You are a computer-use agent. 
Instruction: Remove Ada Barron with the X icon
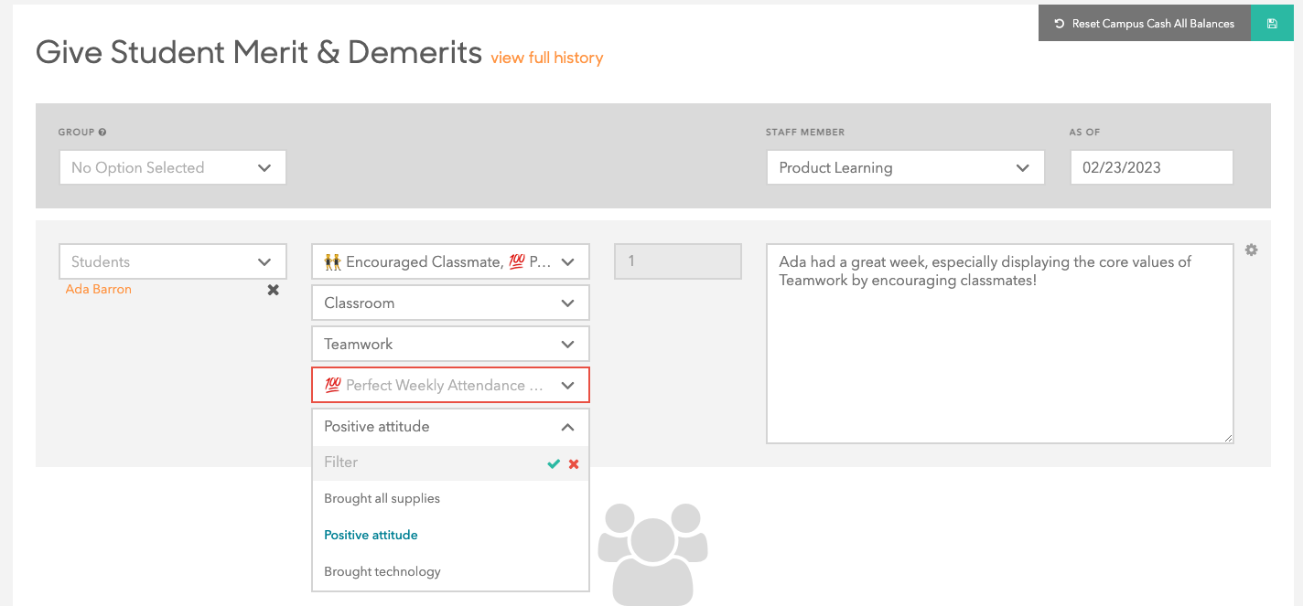[273, 290]
